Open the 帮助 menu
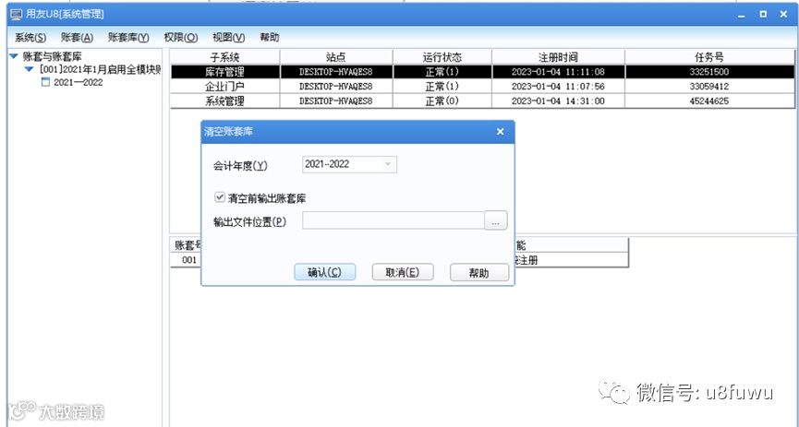 (x=269, y=38)
